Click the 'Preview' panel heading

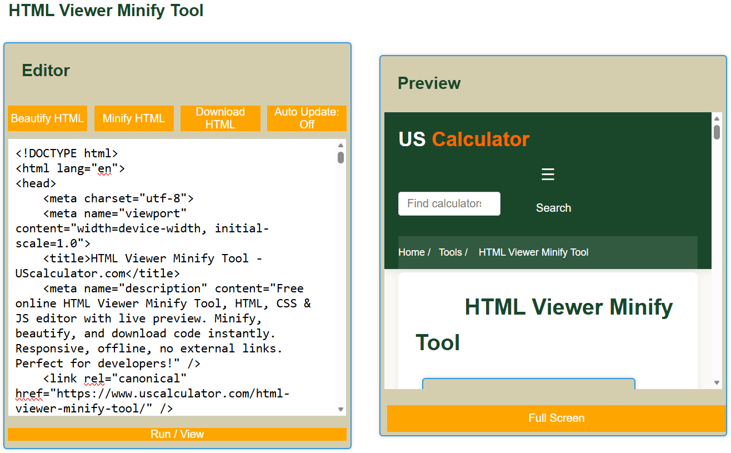coord(429,83)
